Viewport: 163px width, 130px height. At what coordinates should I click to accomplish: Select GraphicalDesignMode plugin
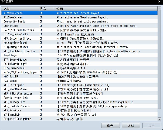pyautogui.click(x=79, y=119)
